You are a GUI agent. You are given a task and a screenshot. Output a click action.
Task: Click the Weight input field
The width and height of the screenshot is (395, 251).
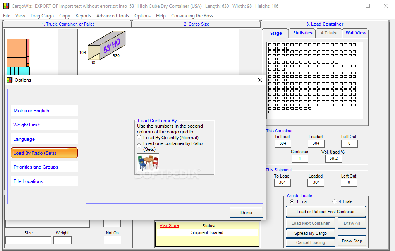click(x=62, y=240)
